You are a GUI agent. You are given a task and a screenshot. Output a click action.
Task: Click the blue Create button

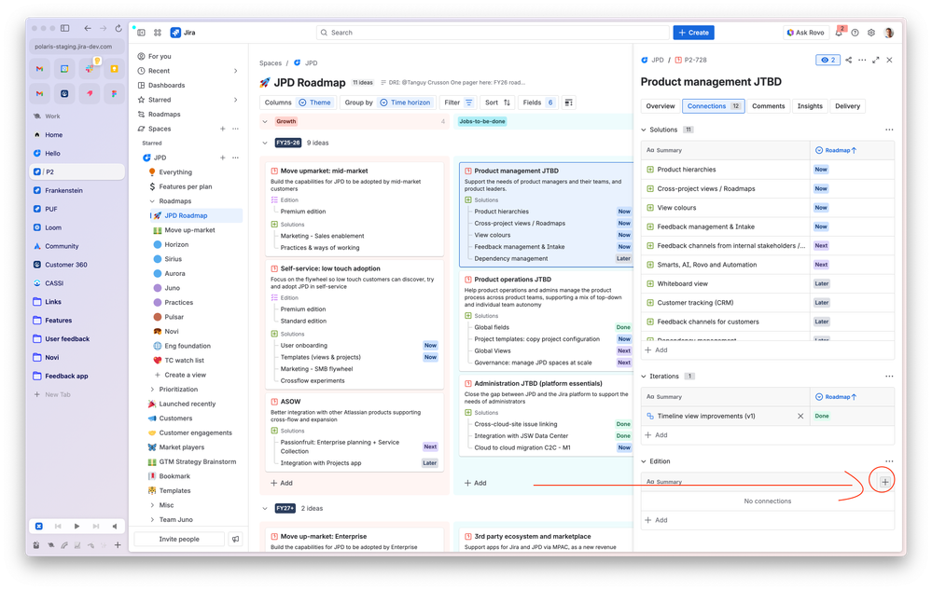pyautogui.click(x=693, y=33)
